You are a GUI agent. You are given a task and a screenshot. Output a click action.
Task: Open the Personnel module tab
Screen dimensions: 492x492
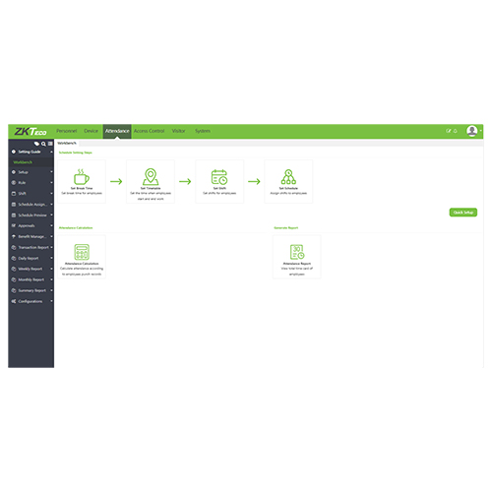tap(66, 131)
